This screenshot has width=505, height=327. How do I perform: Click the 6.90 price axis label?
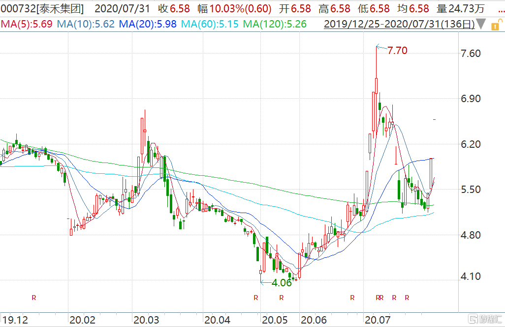471,99
